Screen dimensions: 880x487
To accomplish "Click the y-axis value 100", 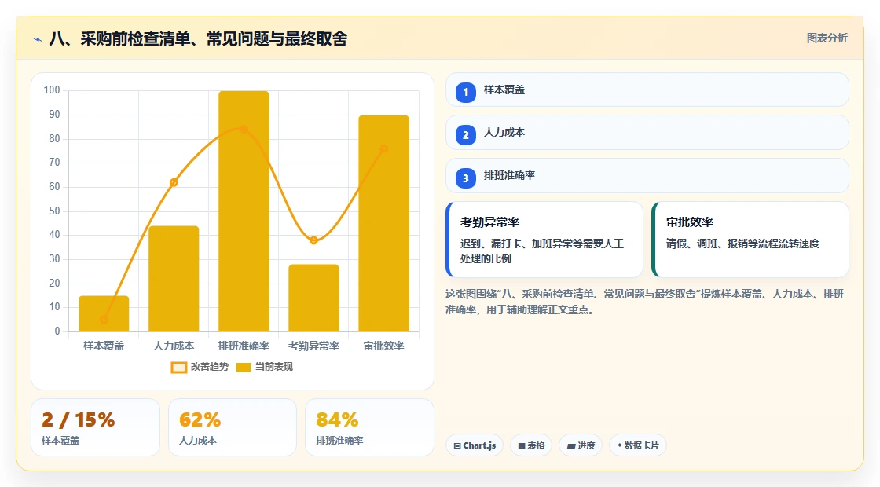I will point(52,90).
